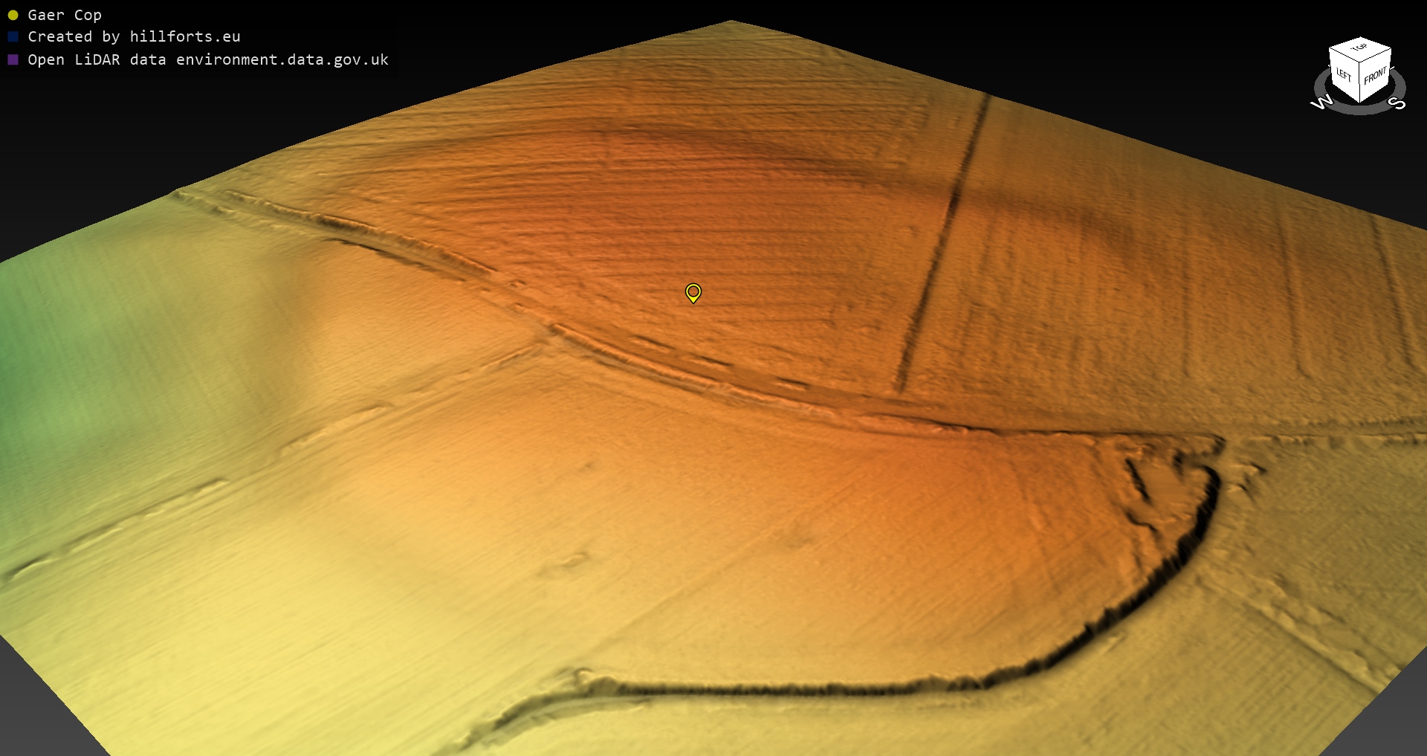Click the cube edge between TOP and LEFT

tap(1344, 55)
